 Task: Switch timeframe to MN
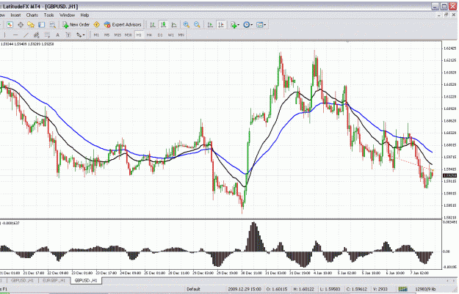click(181, 35)
